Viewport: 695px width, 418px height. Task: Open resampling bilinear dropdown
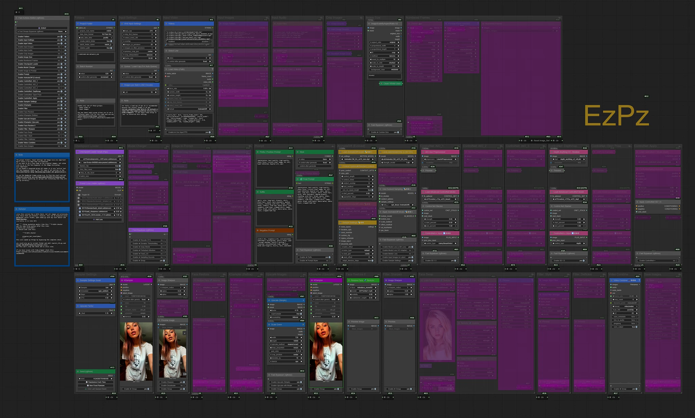pos(286,317)
